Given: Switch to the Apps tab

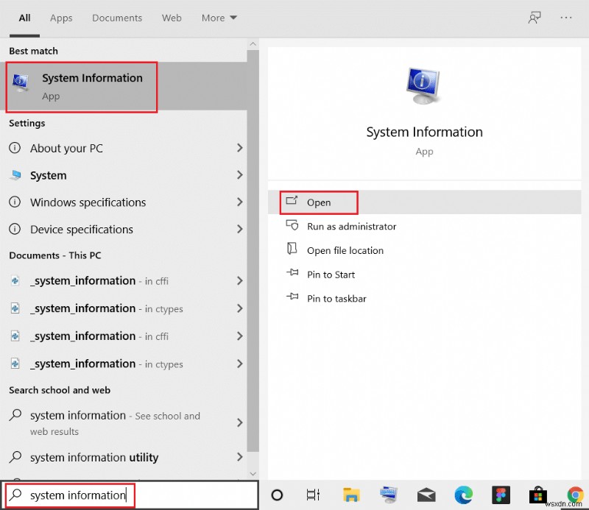Looking at the screenshot, I should (61, 18).
